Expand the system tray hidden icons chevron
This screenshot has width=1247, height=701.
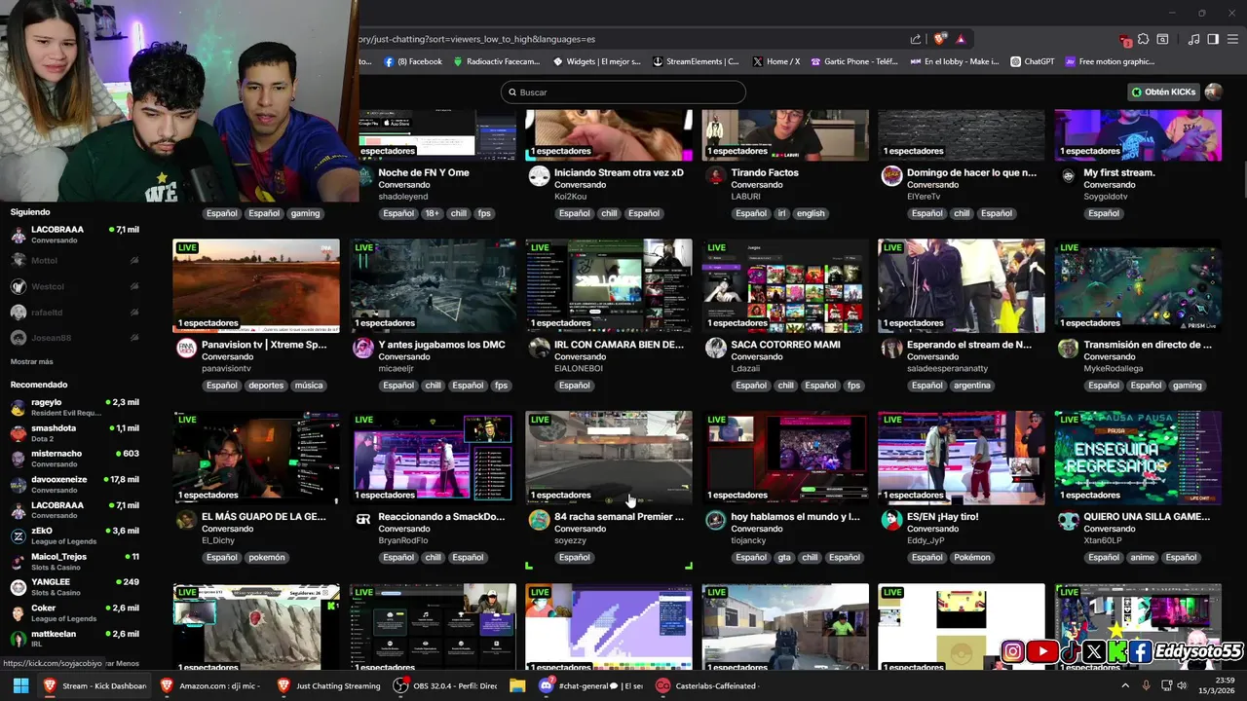(1125, 685)
